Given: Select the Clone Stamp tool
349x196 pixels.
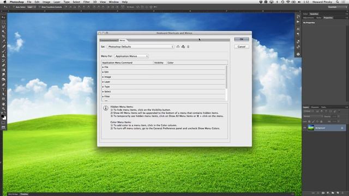Looking at the screenshot, I should coord(3,56).
